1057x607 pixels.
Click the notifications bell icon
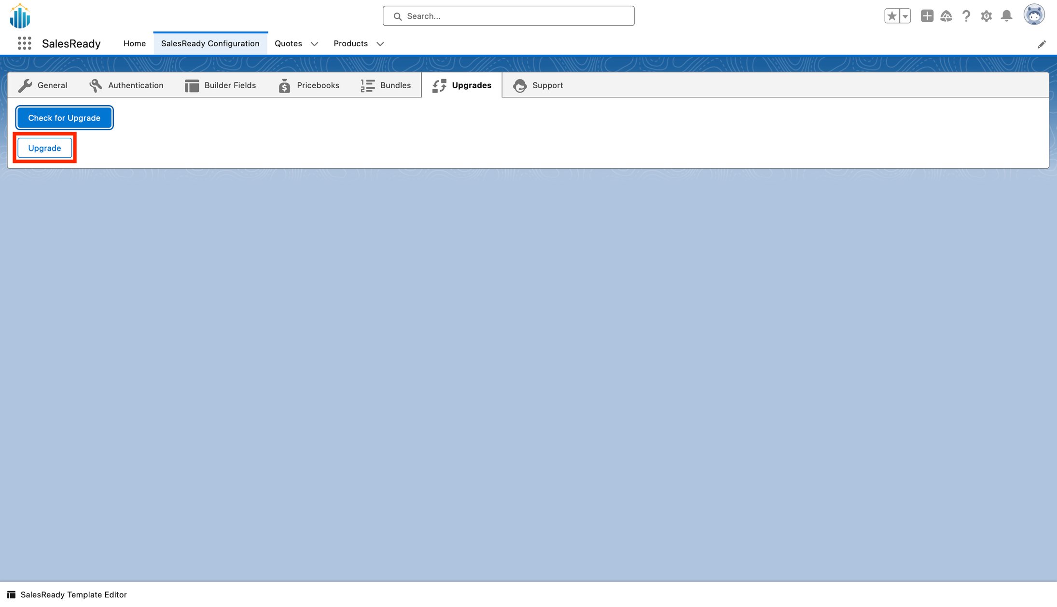click(x=1006, y=15)
